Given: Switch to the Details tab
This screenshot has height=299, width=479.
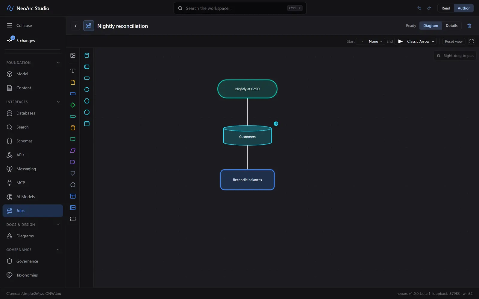Looking at the screenshot, I should click(451, 26).
